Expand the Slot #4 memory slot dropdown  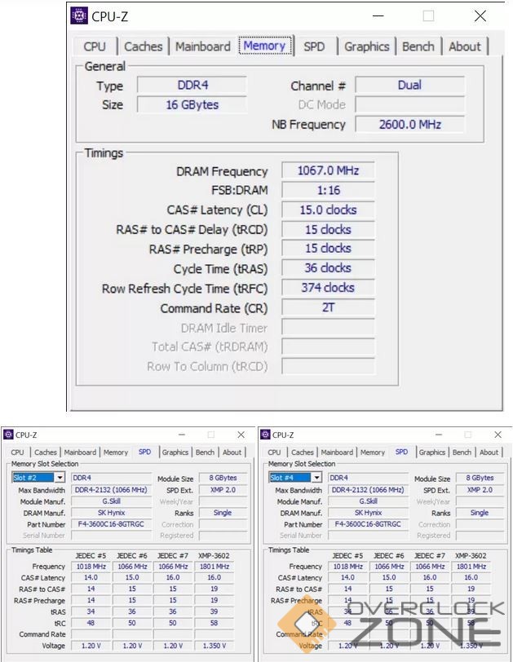316,478
